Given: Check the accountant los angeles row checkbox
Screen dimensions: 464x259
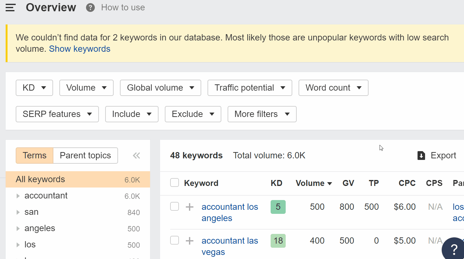Looking at the screenshot, I should (175, 207).
